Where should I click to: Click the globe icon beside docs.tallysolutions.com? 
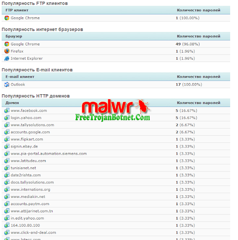7,182
